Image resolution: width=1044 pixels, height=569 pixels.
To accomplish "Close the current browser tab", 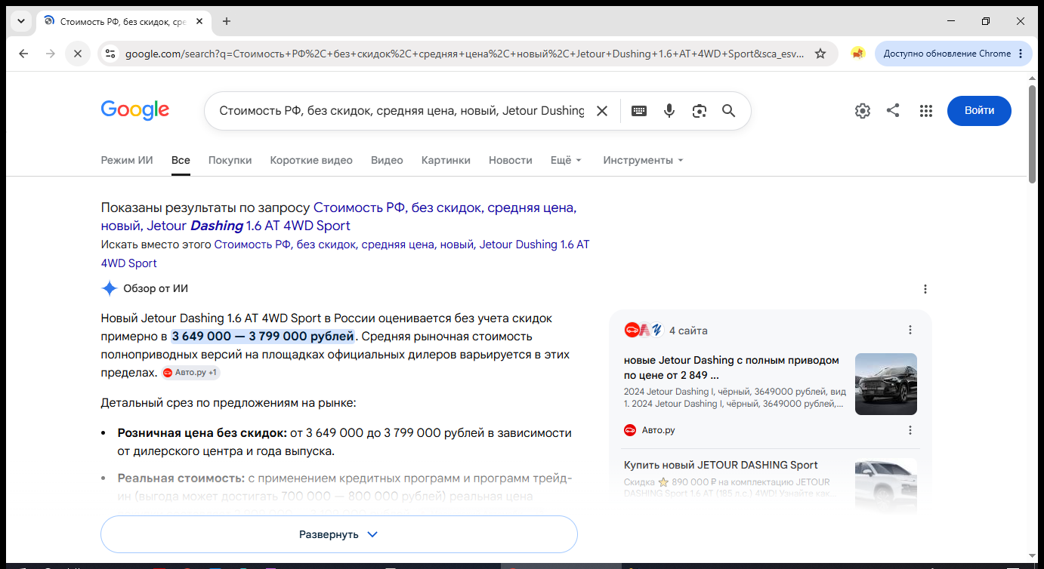I will [199, 21].
